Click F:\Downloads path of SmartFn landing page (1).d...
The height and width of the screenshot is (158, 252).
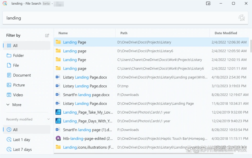(x=128, y=130)
